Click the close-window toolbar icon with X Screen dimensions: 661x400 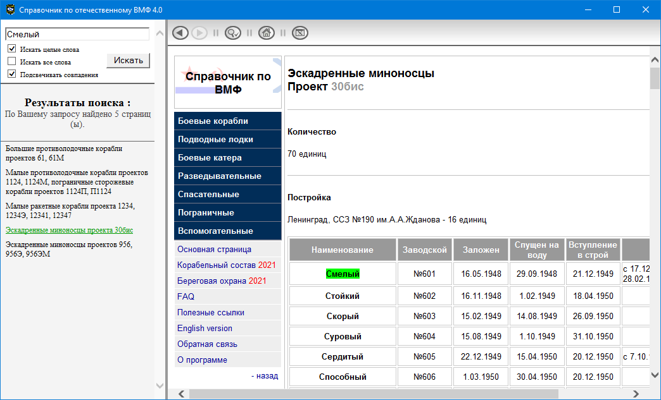coord(300,33)
